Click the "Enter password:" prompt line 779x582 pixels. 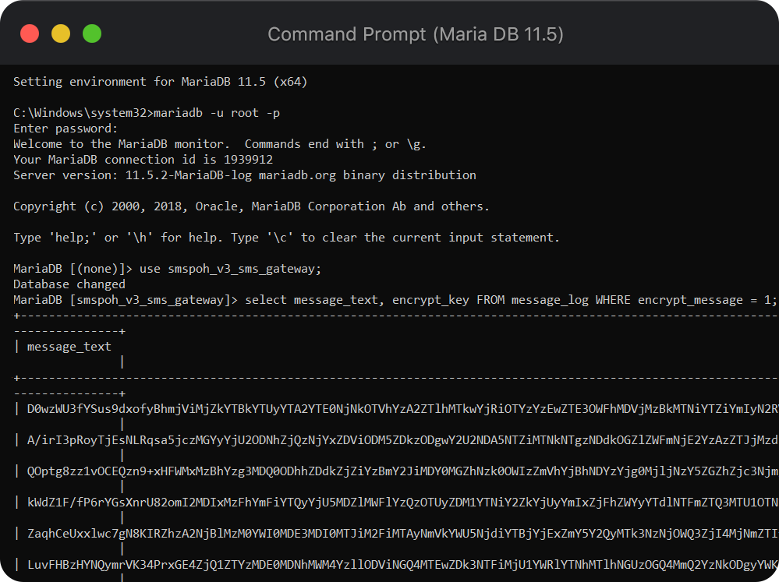point(66,129)
